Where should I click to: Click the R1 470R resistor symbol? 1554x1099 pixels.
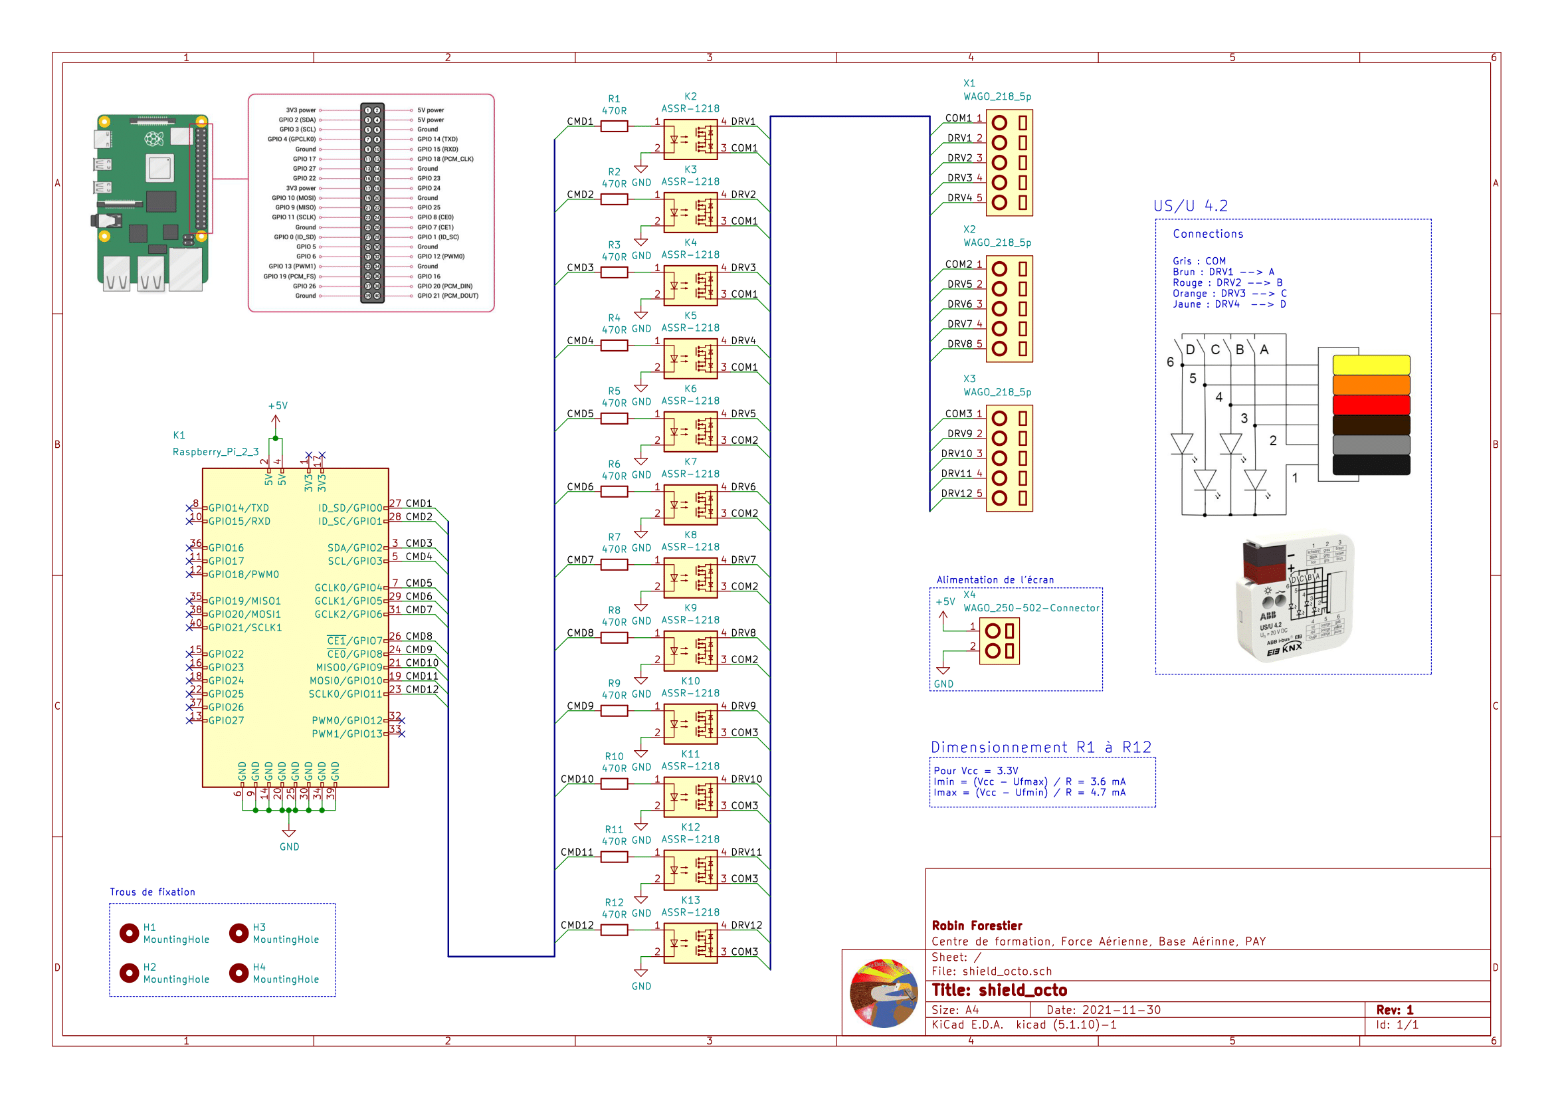(614, 126)
